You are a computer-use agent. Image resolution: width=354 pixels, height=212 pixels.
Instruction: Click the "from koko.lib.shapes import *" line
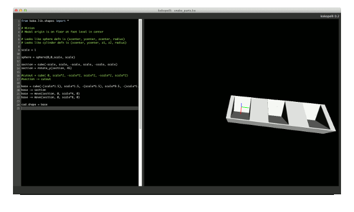45,21
